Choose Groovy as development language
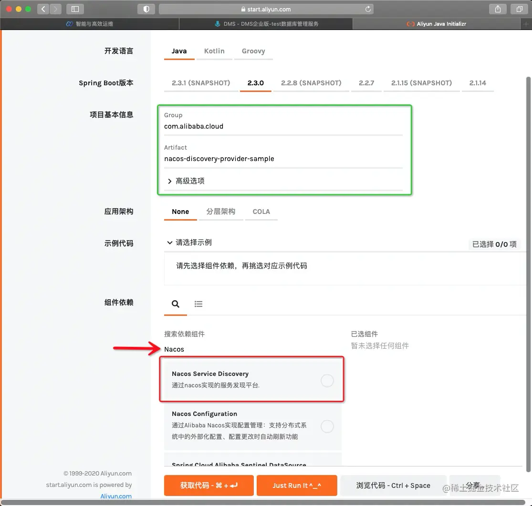Viewport: 532px width, 506px height. point(253,51)
